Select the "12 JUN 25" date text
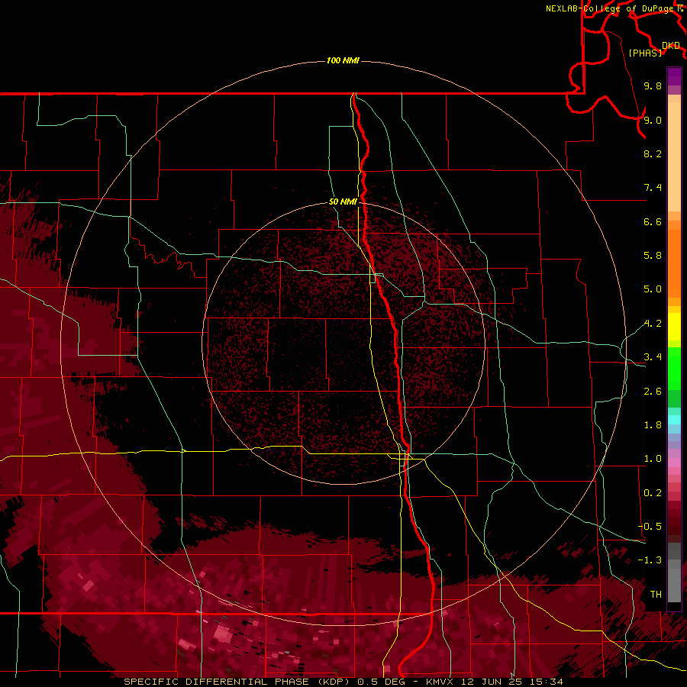 pos(490,682)
